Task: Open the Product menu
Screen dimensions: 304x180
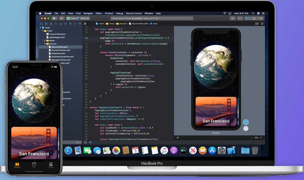Action: pyautogui.click(x=109, y=13)
